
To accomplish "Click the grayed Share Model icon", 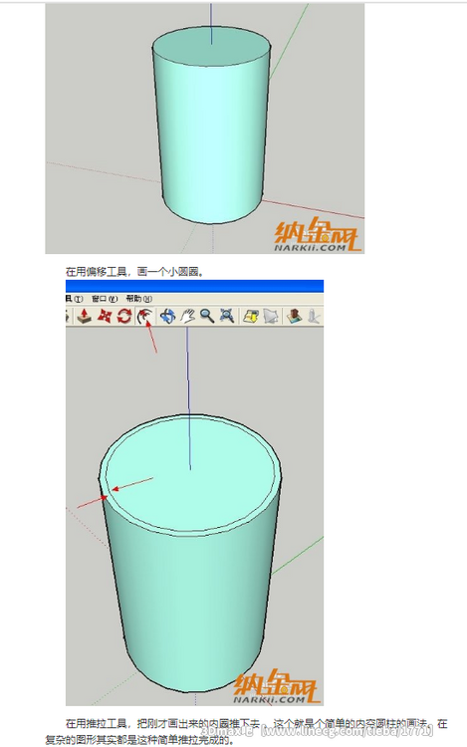I will point(271,316).
